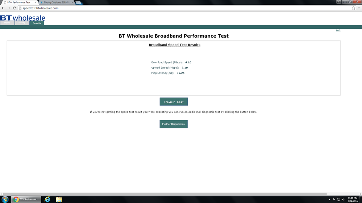The width and height of the screenshot is (362, 203).
Task: Click the Re-run Test button
Action: tap(174, 102)
